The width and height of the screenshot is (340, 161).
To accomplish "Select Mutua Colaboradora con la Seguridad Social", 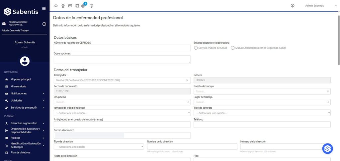I will (x=233, y=48).
